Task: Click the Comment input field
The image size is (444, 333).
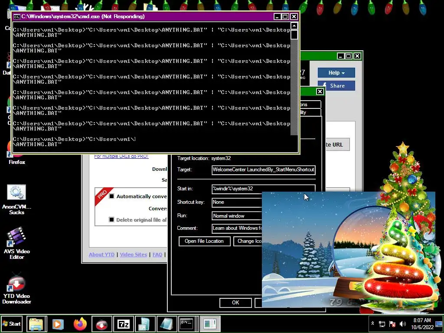Action: 237,228
